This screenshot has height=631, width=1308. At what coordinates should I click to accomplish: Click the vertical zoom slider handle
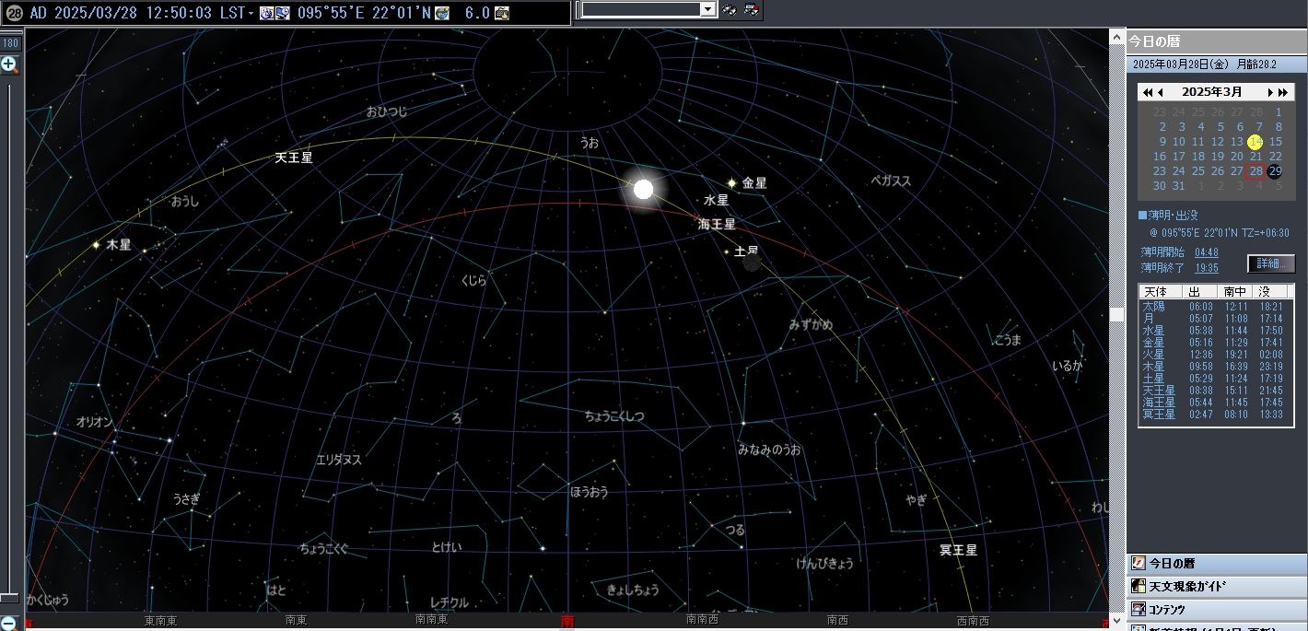9,598
